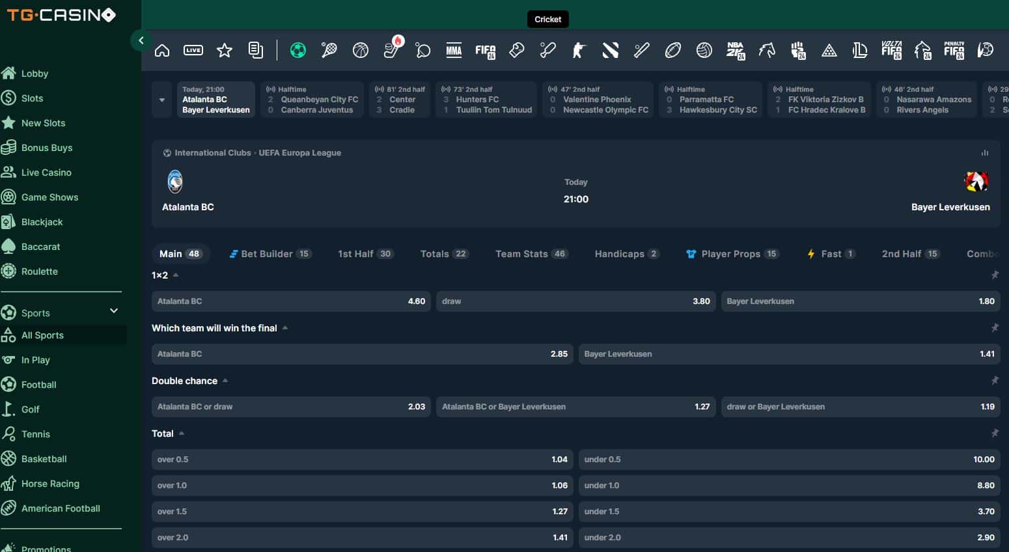The height and width of the screenshot is (552, 1009).
Task: Switch to the Fast tab
Action: (831, 254)
